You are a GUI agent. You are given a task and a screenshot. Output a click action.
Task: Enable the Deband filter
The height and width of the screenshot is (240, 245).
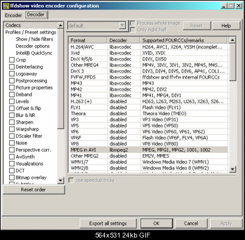click(x=12, y=94)
